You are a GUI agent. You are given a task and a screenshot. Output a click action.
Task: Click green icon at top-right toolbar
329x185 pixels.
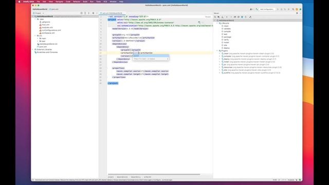pyautogui.click(x=300, y=9)
